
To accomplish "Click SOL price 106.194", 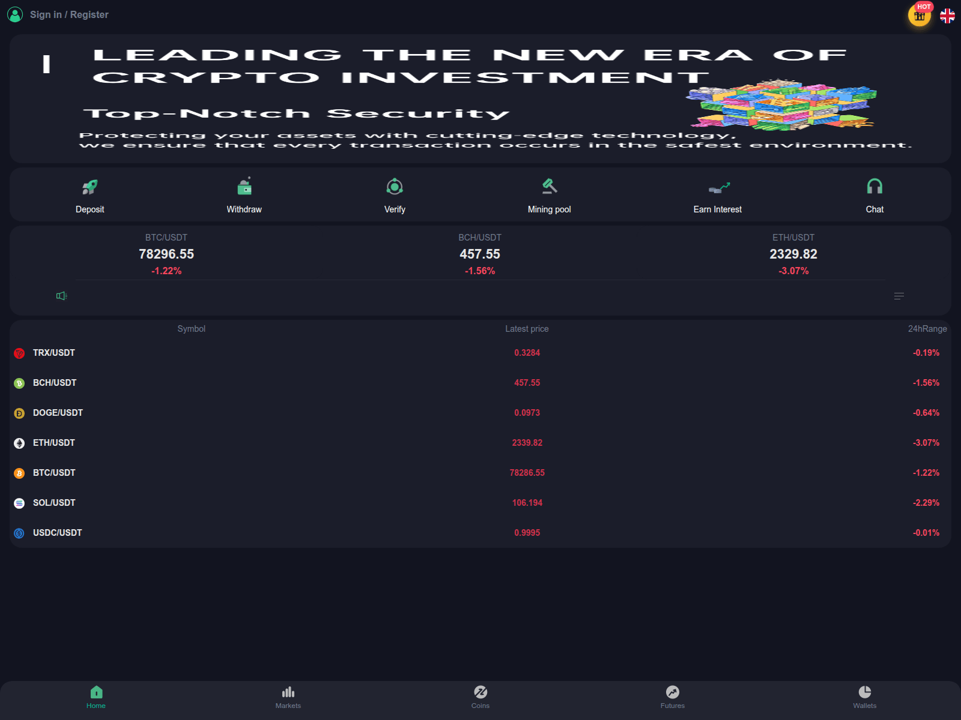I will point(527,503).
